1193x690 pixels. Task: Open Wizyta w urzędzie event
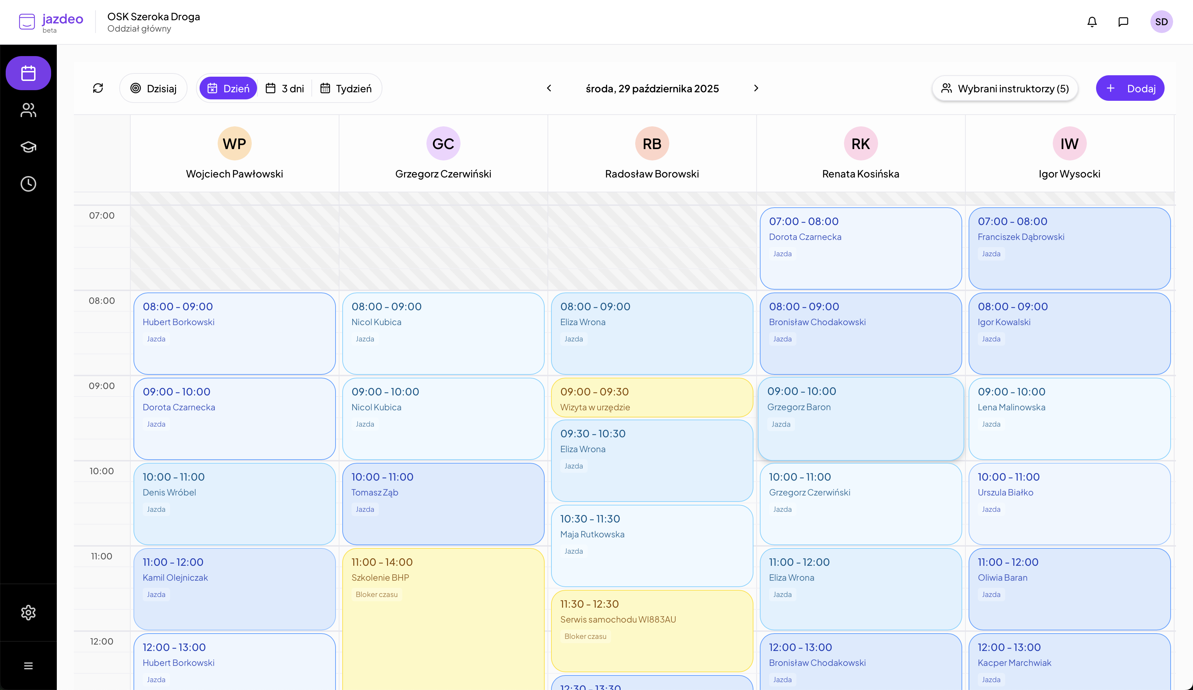652,398
